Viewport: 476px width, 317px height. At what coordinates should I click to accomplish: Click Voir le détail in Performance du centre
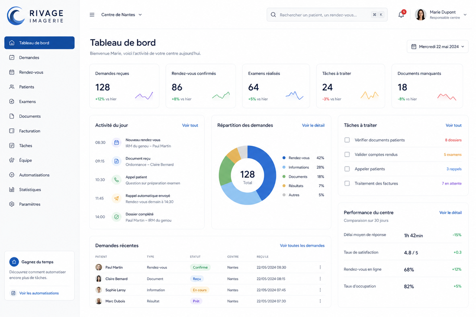click(450, 213)
